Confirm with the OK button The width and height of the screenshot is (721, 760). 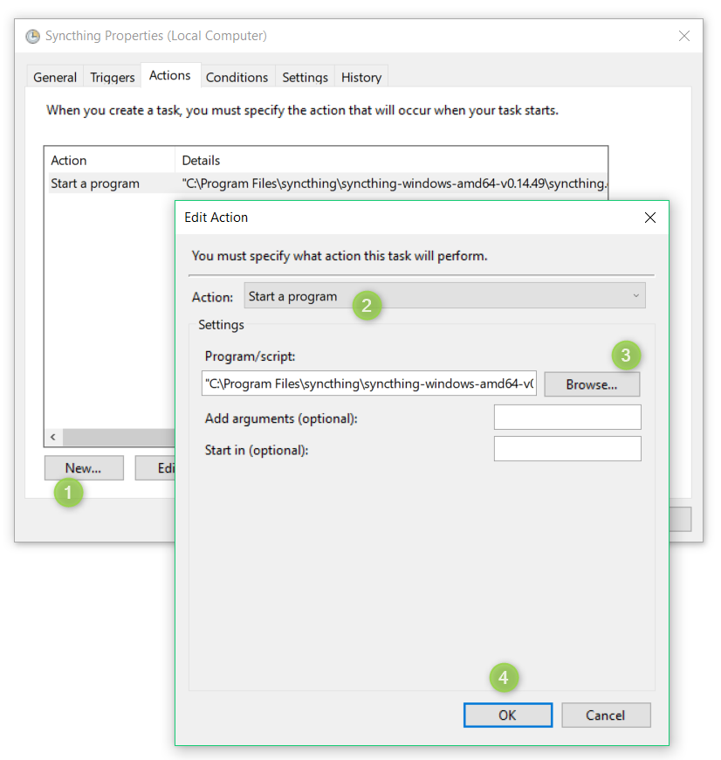tap(507, 715)
